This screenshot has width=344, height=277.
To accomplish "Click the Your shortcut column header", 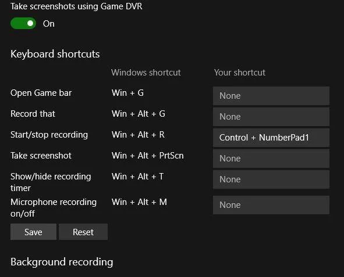I will coord(240,73).
